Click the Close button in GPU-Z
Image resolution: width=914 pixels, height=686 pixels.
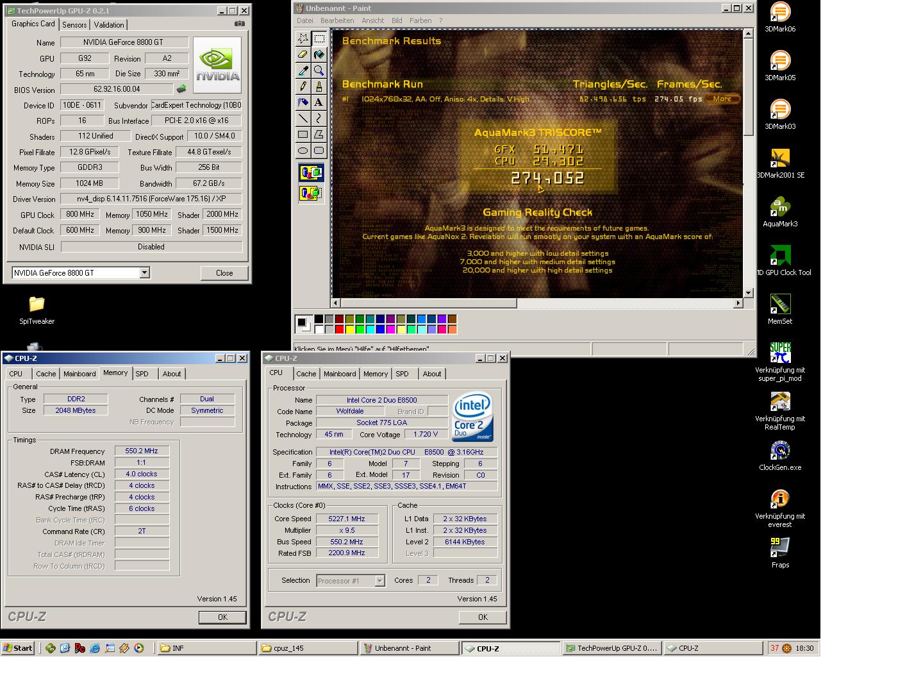click(224, 273)
